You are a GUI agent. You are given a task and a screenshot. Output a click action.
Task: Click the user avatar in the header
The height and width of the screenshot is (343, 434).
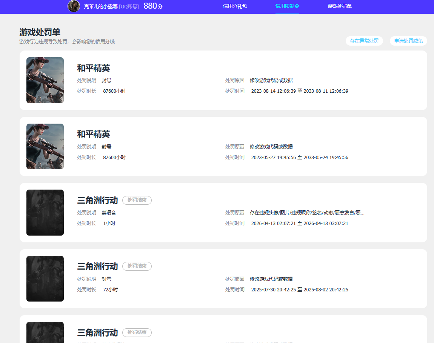click(74, 6)
